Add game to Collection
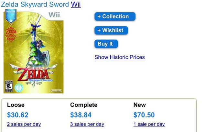 coord(115,16)
